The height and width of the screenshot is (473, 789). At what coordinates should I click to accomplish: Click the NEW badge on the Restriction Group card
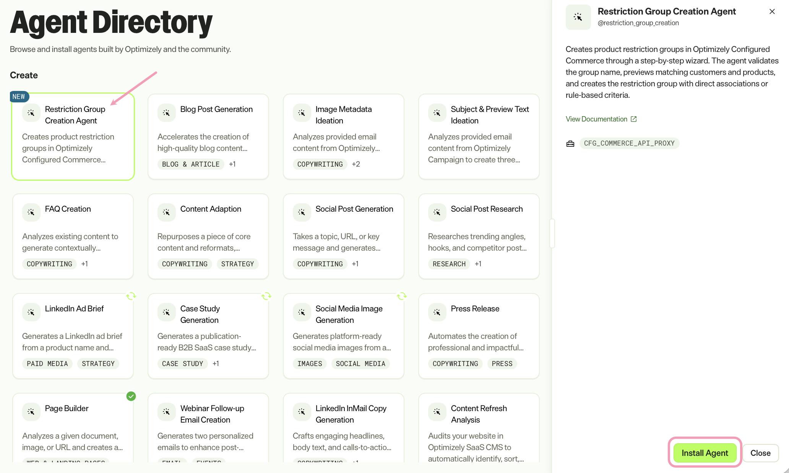coord(19,97)
